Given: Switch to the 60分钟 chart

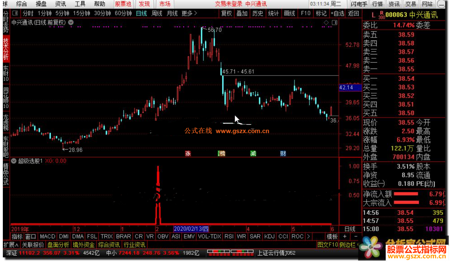Looking at the screenshot, I should [123, 13].
